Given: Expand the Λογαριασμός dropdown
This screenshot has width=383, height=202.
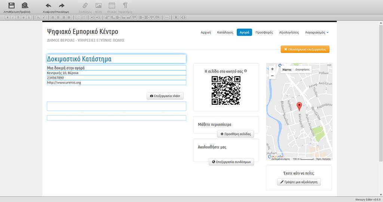Looking at the screenshot, I should tap(316, 32).
